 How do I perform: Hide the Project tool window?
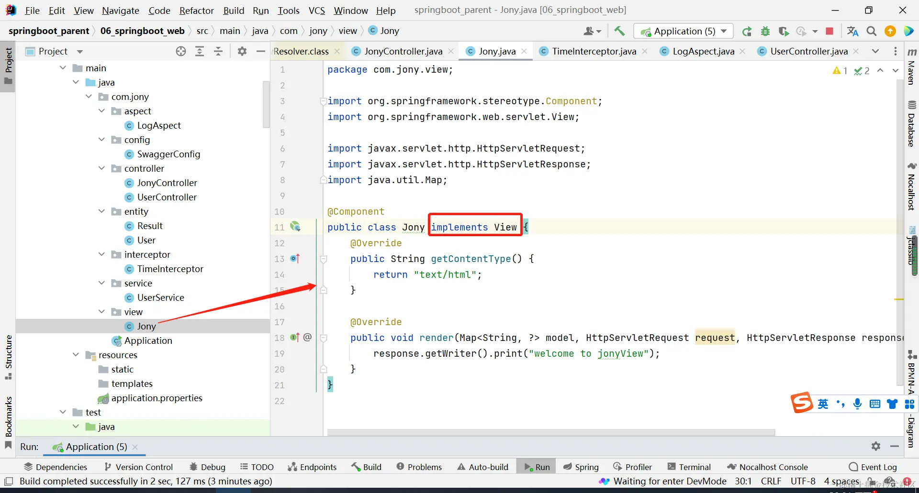pyautogui.click(x=261, y=51)
